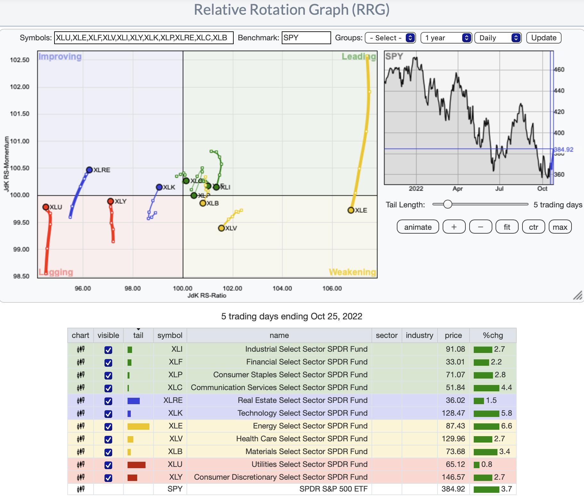584x496 pixels.
Task: Toggle visibility checkbox for XLK
Action: pyautogui.click(x=108, y=414)
